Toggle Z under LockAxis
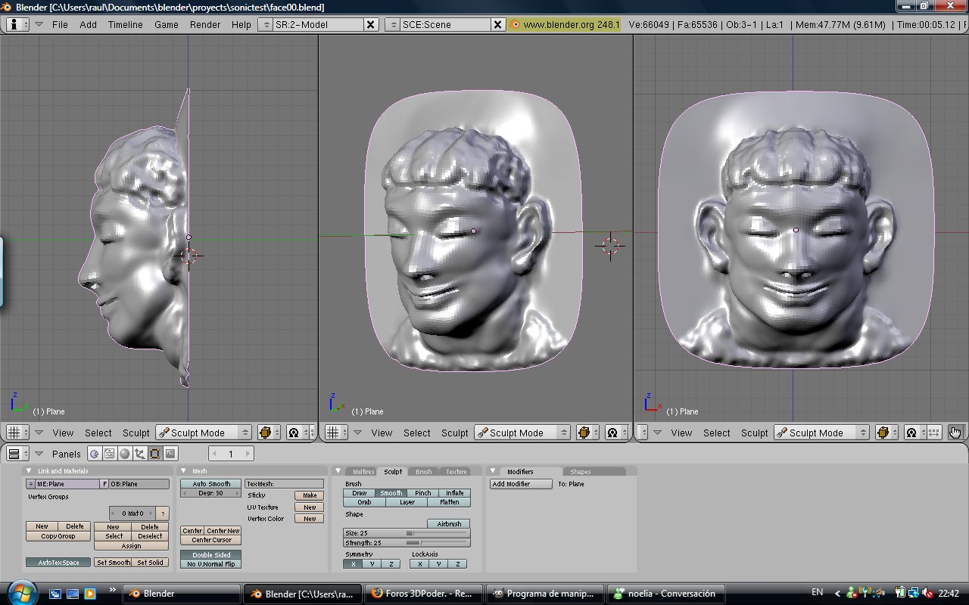 457,564
